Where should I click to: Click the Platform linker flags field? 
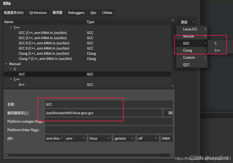click(x=109, y=130)
